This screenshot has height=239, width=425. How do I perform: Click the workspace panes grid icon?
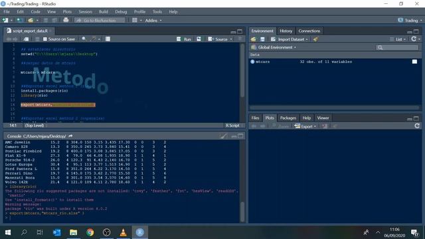click(135, 21)
